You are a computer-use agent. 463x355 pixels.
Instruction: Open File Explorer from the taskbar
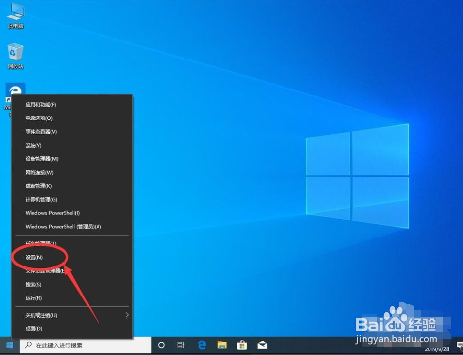pos(222,345)
